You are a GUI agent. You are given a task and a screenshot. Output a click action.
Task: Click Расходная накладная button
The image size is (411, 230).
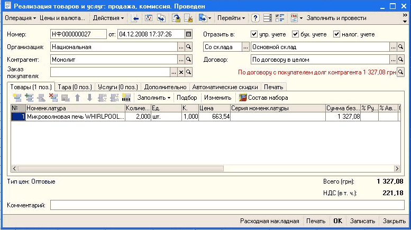(269, 221)
